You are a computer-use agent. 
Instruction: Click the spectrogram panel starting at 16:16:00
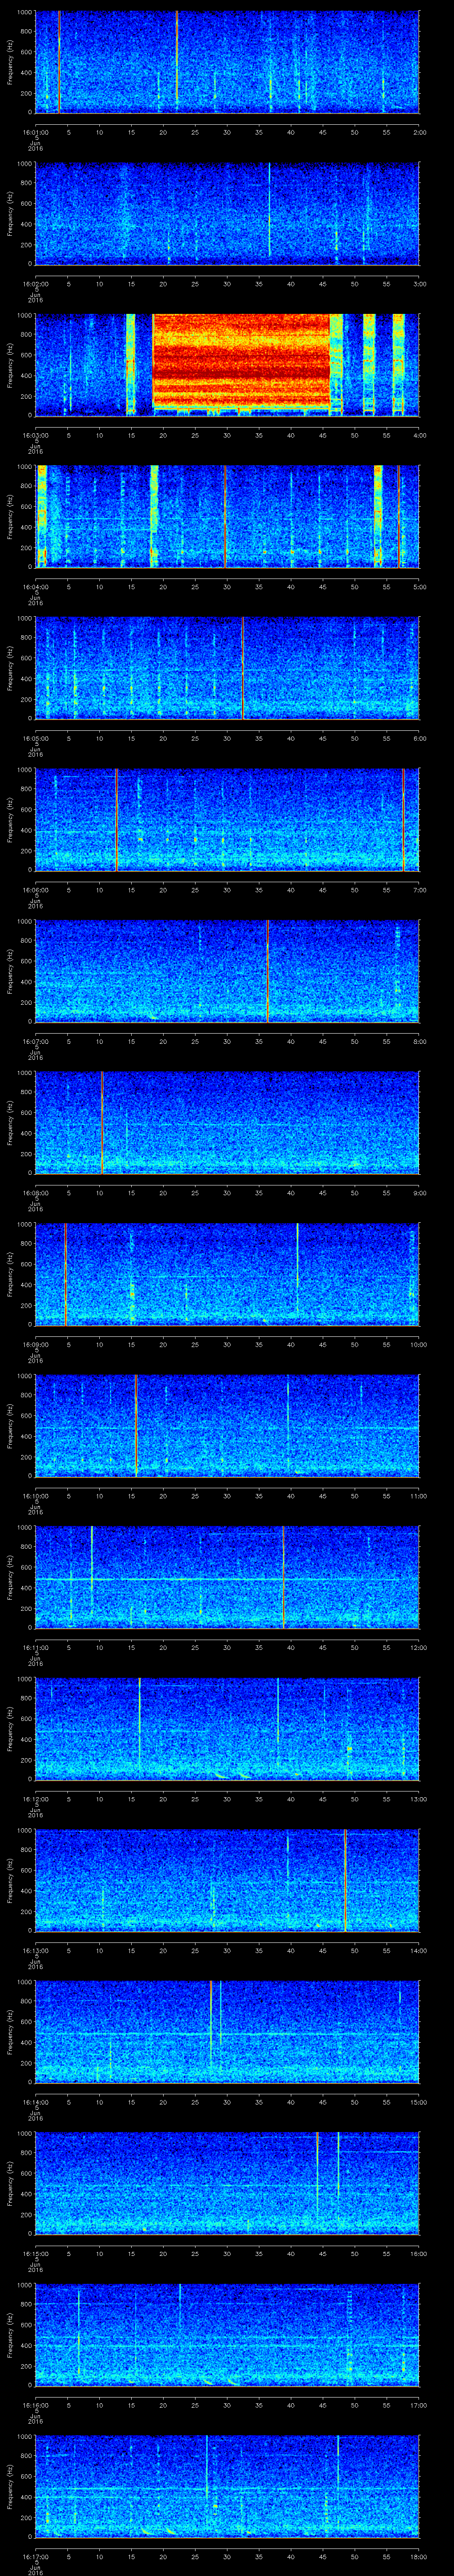point(227,2334)
